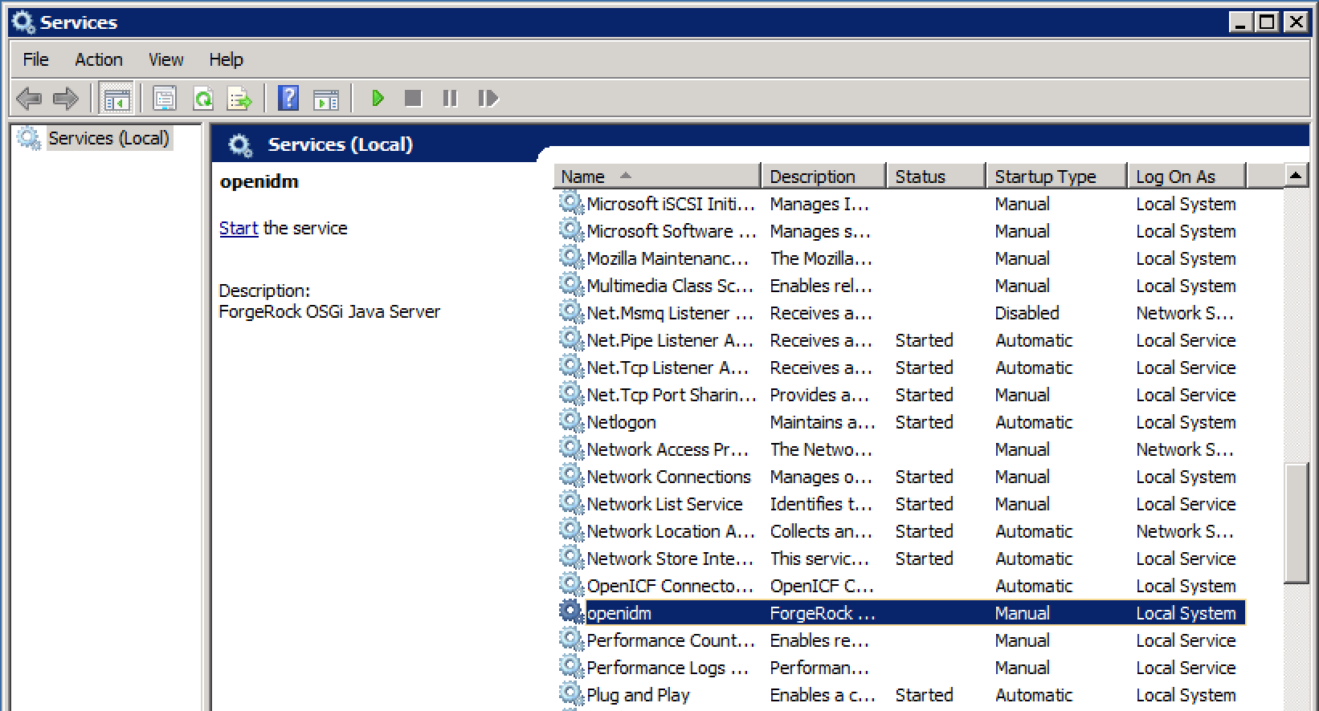Click the Services (Local) pane header
The image size is (1319, 711).
pyautogui.click(x=340, y=144)
